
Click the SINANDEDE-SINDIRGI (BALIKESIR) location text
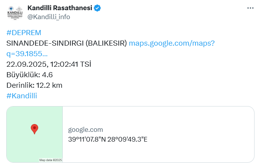pos(67,43)
